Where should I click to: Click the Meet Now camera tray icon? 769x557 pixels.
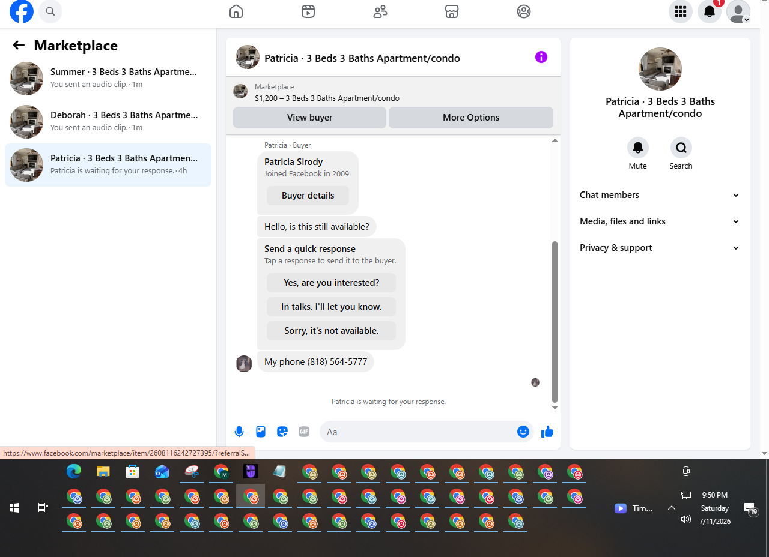(686, 472)
